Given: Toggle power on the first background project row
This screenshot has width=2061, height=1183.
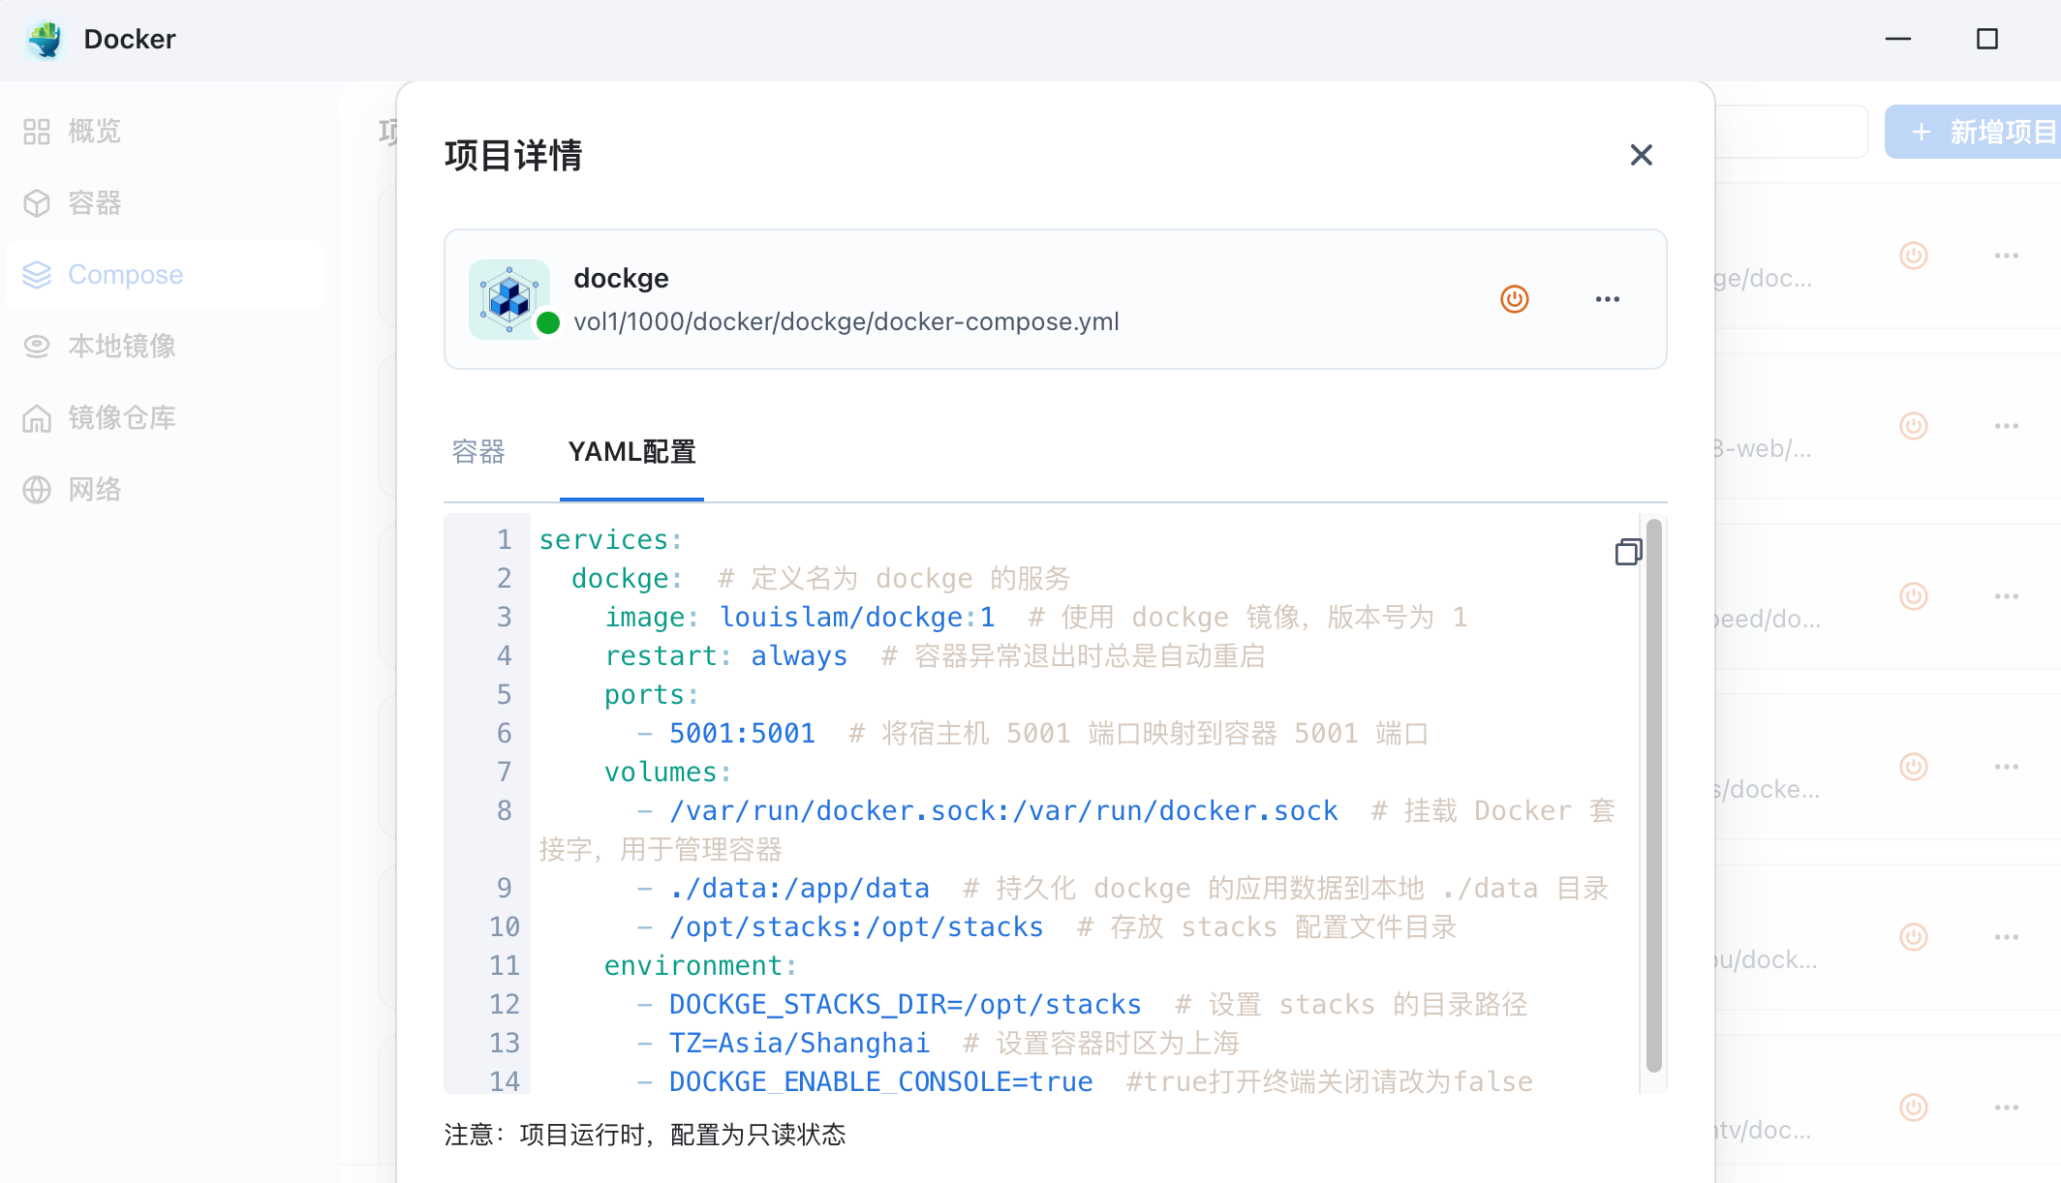Looking at the screenshot, I should 1913,256.
